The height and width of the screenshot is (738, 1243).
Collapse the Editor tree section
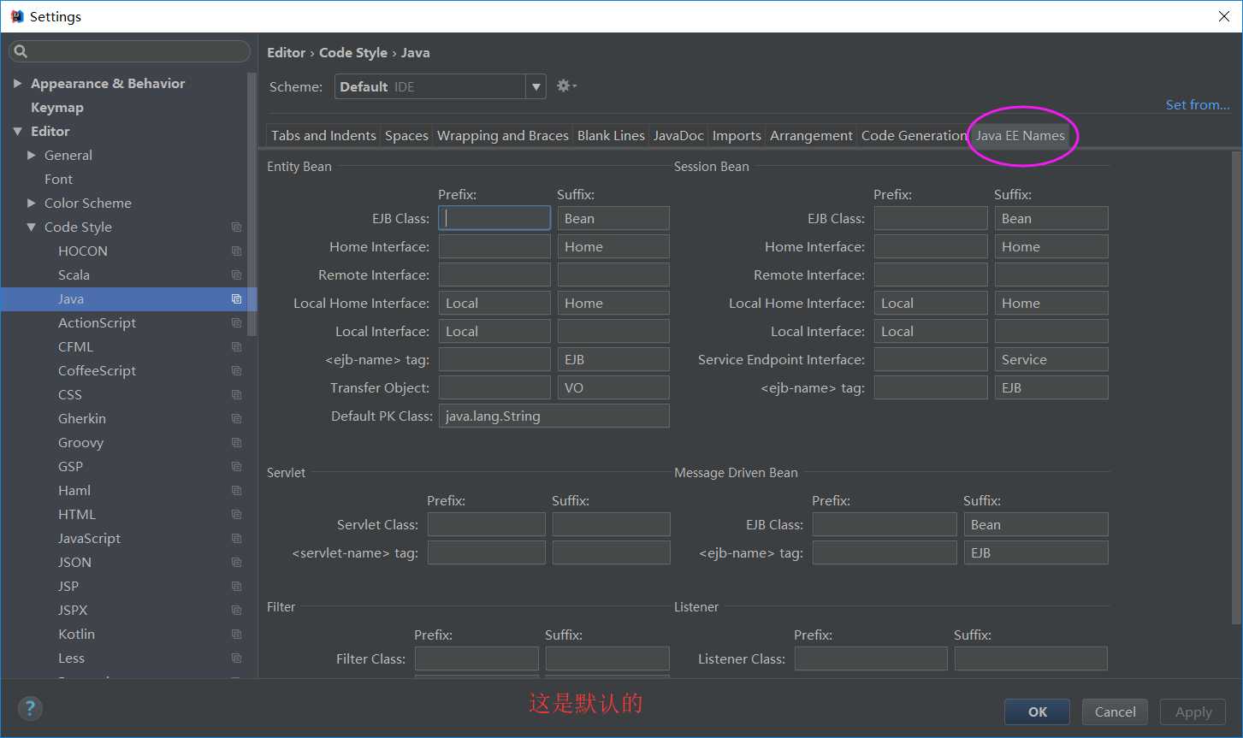coord(17,131)
